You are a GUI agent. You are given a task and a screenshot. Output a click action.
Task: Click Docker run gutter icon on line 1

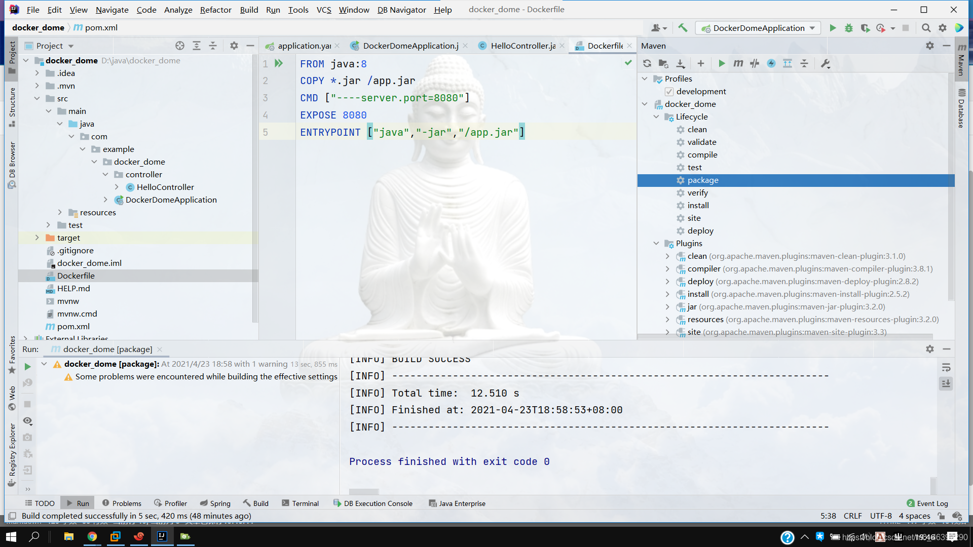coord(279,64)
